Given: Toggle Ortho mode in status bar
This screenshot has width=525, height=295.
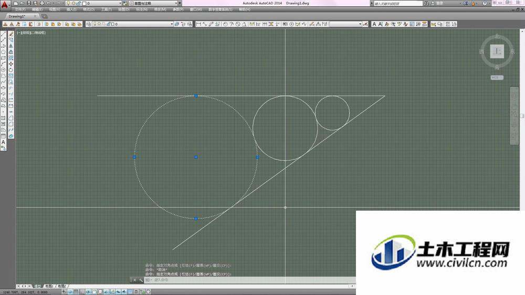Looking at the screenshot, I should [82, 292].
